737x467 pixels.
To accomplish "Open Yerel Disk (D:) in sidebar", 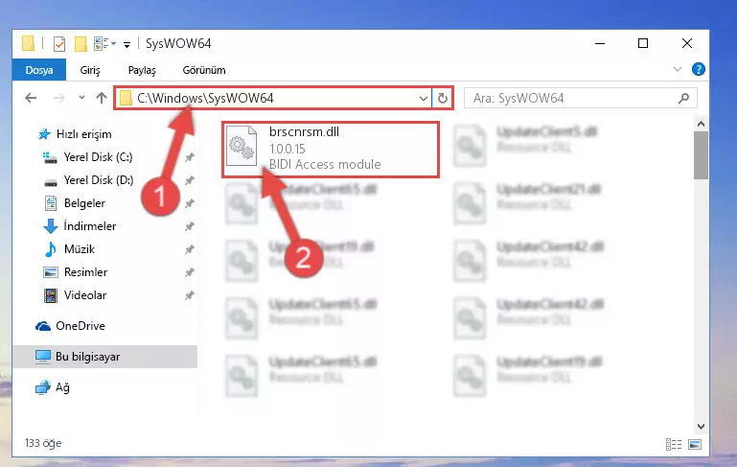I will [99, 180].
